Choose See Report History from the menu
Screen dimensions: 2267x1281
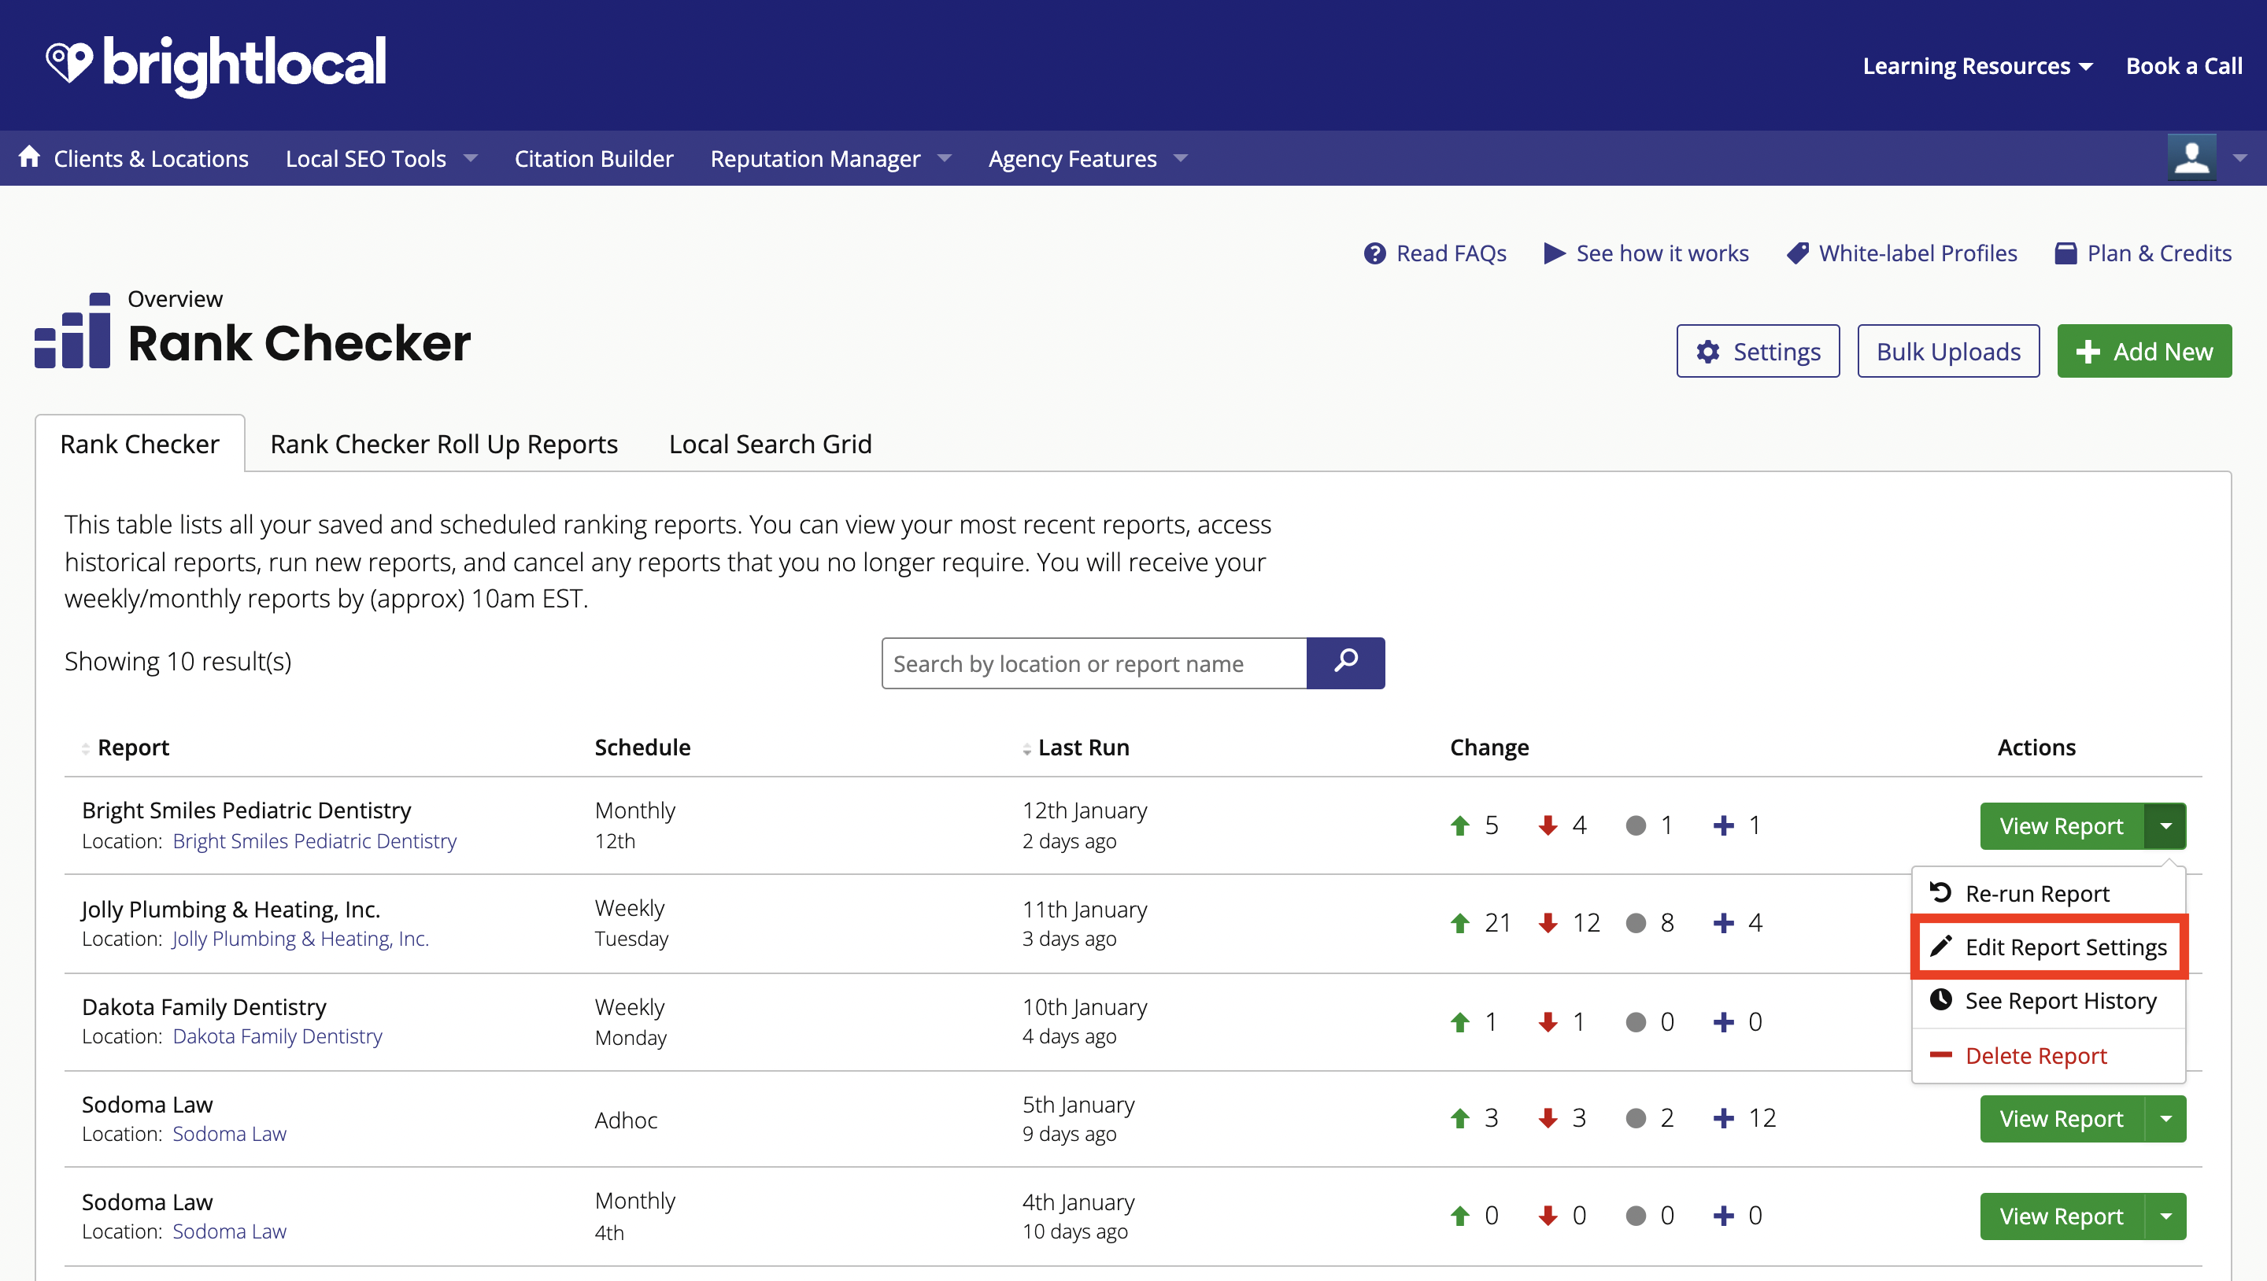[x=2049, y=1000]
